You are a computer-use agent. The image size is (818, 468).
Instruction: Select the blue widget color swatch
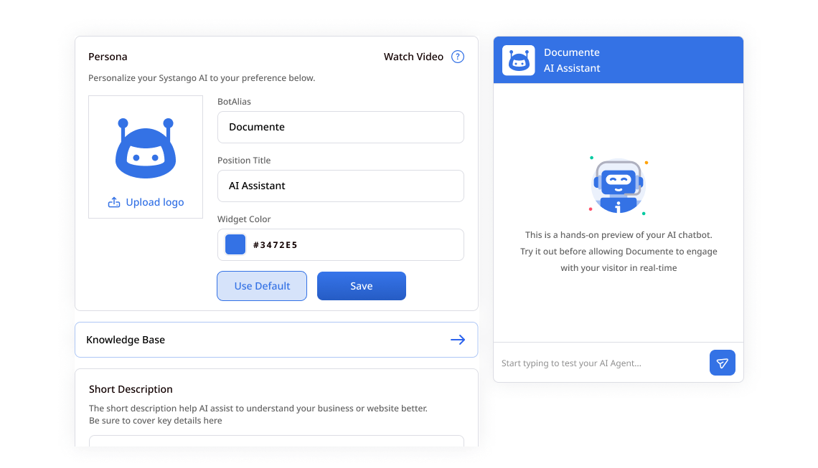tap(235, 244)
